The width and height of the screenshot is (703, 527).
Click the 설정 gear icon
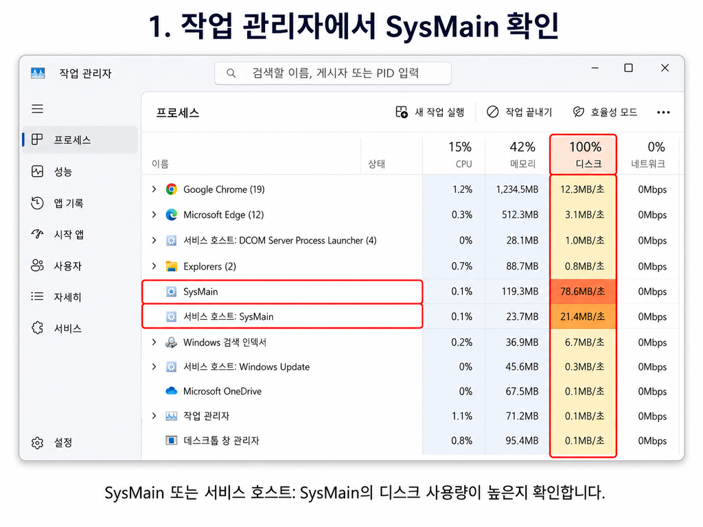37,443
